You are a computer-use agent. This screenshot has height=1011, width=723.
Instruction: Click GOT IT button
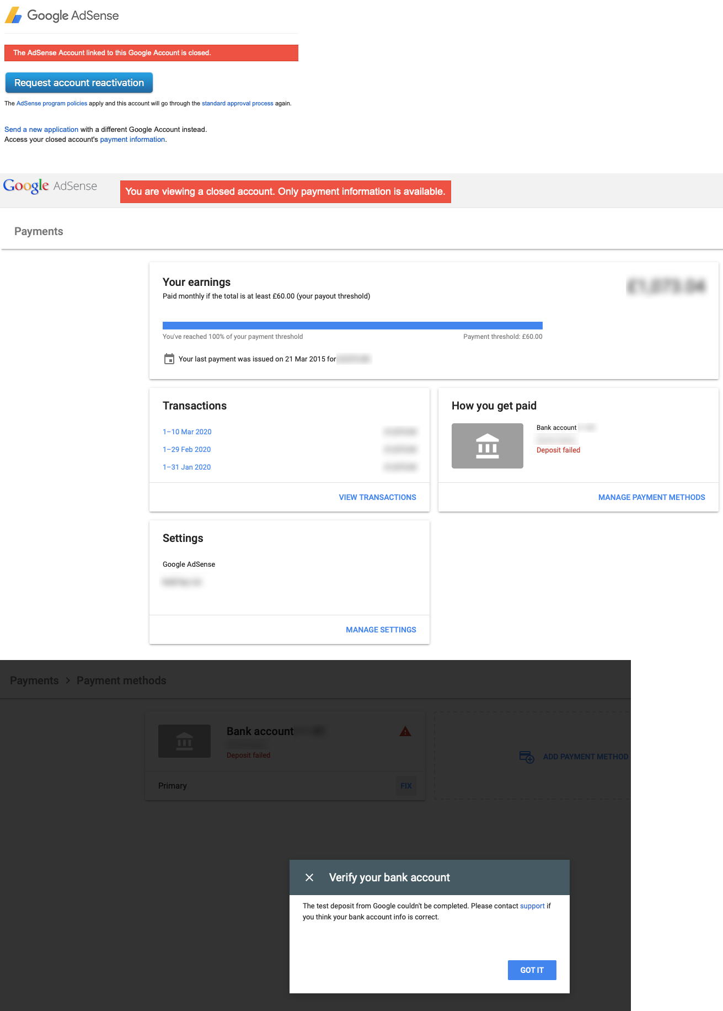tap(532, 970)
